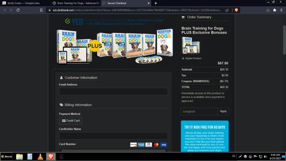This screenshot has width=286, height=161.
Task: Open file explorer from the taskbar
Action: coord(19,157)
